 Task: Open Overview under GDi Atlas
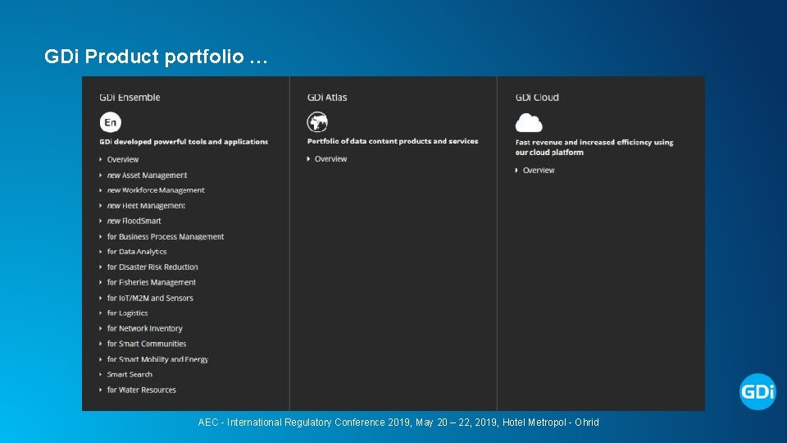tap(330, 158)
